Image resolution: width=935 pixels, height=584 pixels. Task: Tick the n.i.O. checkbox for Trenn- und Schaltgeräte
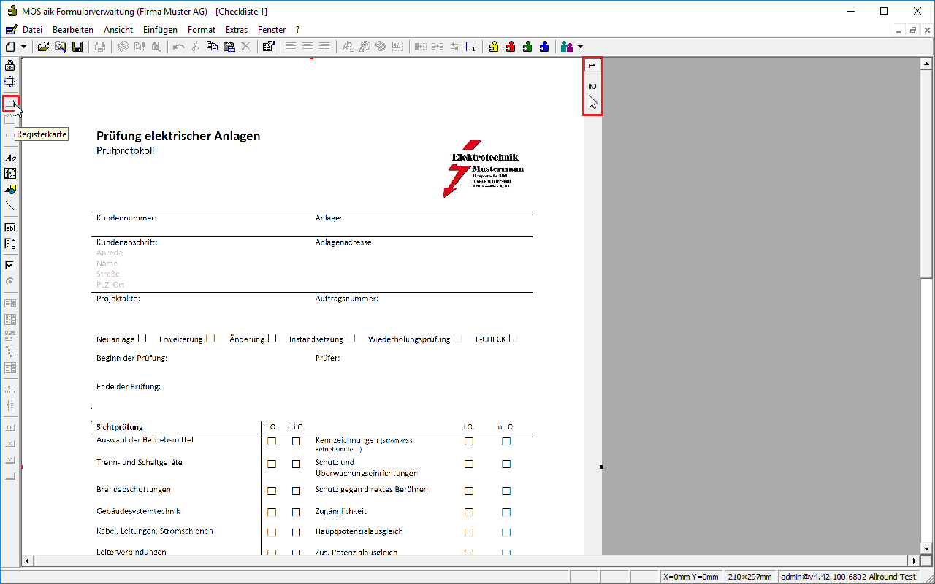coord(296,464)
